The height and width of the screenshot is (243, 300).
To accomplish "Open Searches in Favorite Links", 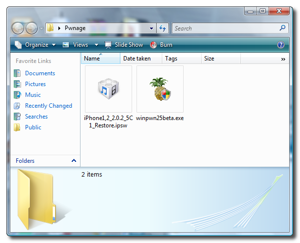I will click(36, 116).
